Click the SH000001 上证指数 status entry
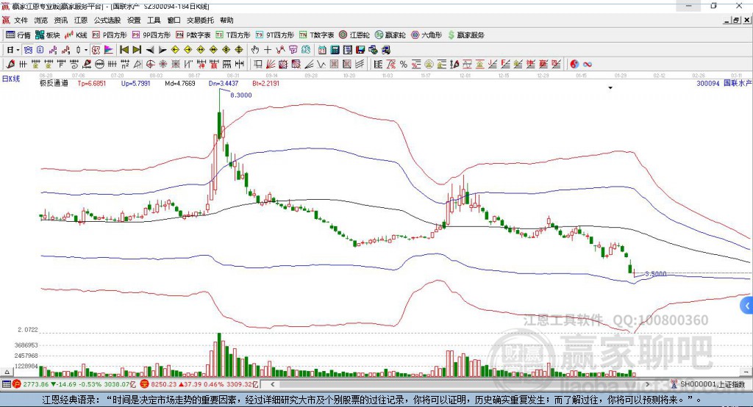The image size is (753, 407). pyautogui.click(x=708, y=384)
